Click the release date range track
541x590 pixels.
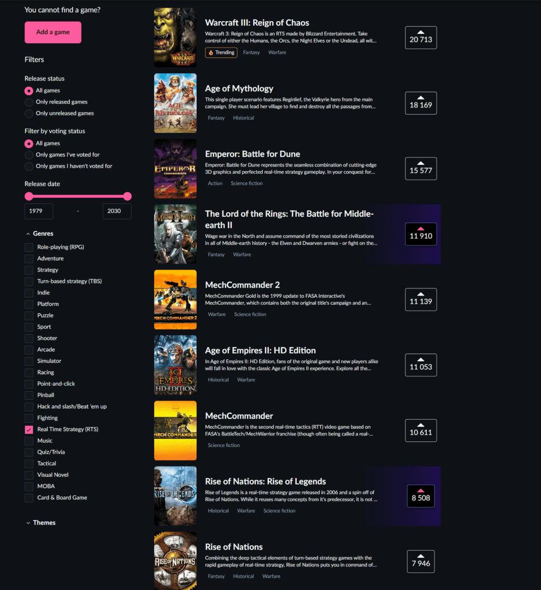click(78, 196)
